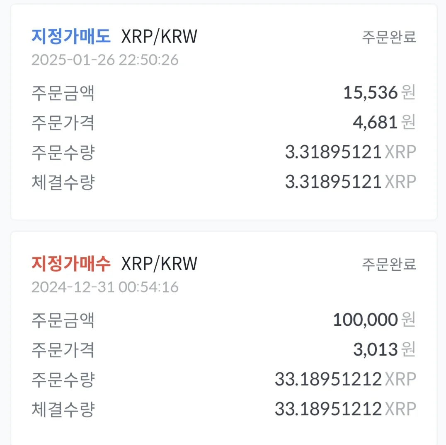This screenshot has height=445, width=446.
Task: Click 체결수량 label in the sell order card
Action: pyautogui.click(x=63, y=182)
